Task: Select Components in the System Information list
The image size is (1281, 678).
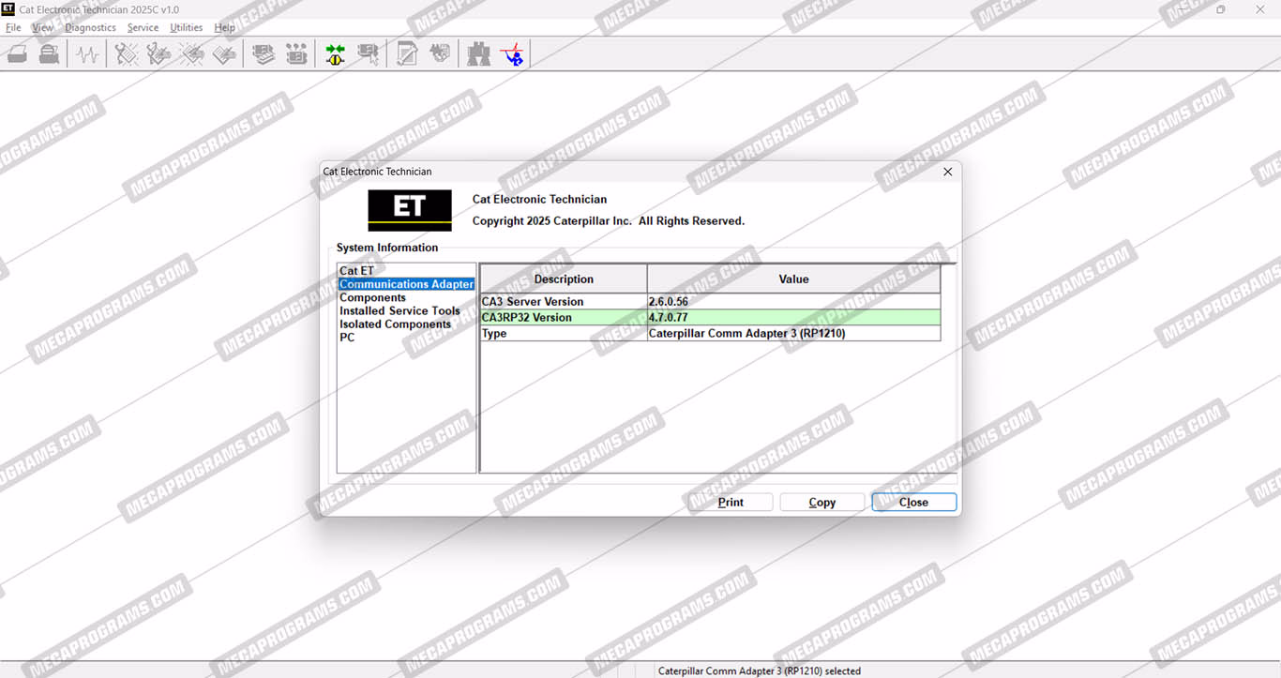Action: coord(372,297)
